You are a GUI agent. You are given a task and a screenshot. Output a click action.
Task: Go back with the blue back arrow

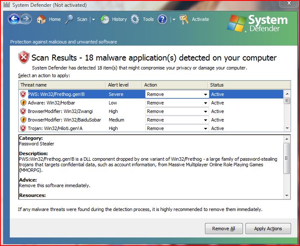click(x=14, y=19)
